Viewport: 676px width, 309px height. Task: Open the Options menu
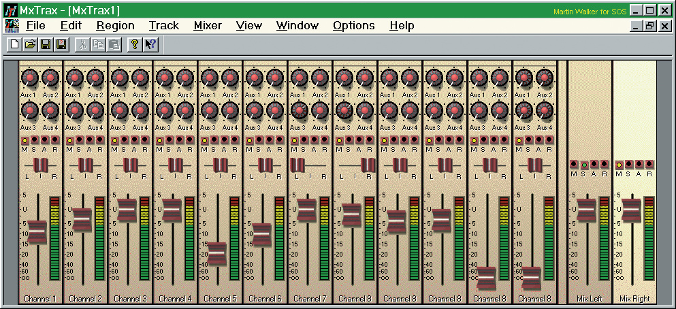[353, 26]
